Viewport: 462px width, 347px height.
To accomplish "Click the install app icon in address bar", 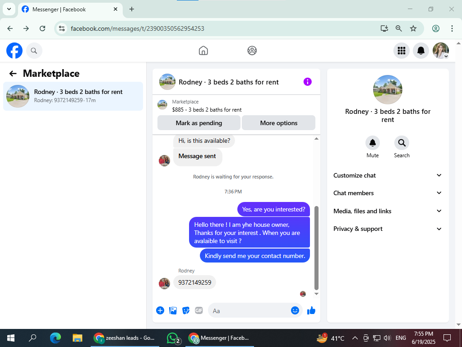I will [384, 28].
